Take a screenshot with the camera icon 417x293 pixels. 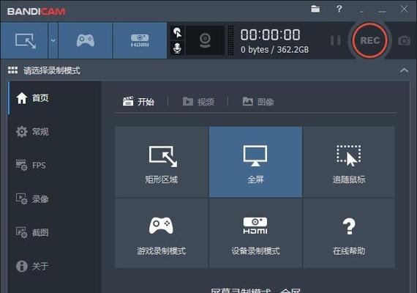[x=404, y=40]
